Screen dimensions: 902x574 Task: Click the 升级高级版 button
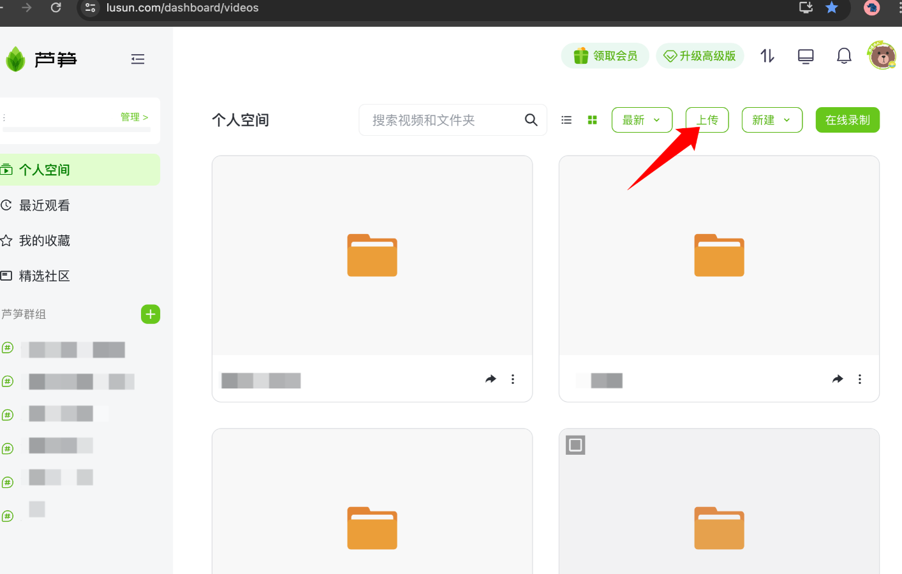[700, 56]
